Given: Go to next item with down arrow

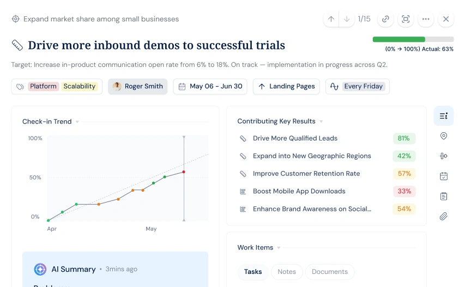Looking at the screenshot, I should tap(346, 19).
